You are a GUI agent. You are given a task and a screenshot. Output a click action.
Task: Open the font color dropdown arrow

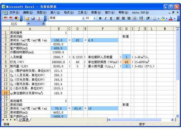click(x=175, y=18)
